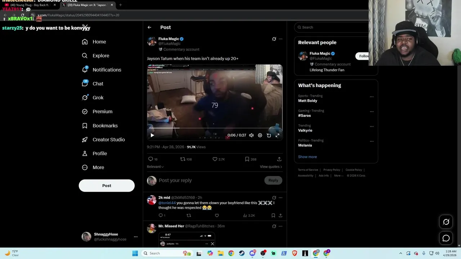The width and height of the screenshot is (461, 259).
Task: Open the Relevant sort dropdown
Action: click(x=155, y=167)
